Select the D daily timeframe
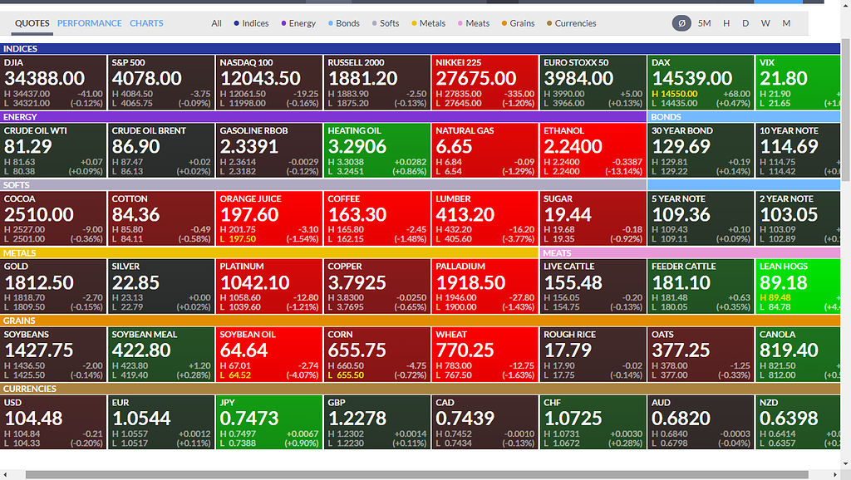The width and height of the screenshot is (851, 480). pyautogui.click(x=745, y=23)
